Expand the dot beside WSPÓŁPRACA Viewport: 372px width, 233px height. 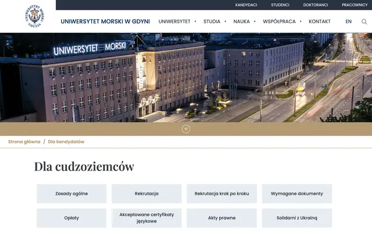click(x=301, y=22)
